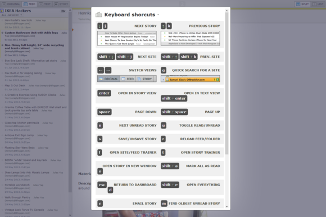
Task: Click the dialog's scroll down arrow
Action: 227,206
